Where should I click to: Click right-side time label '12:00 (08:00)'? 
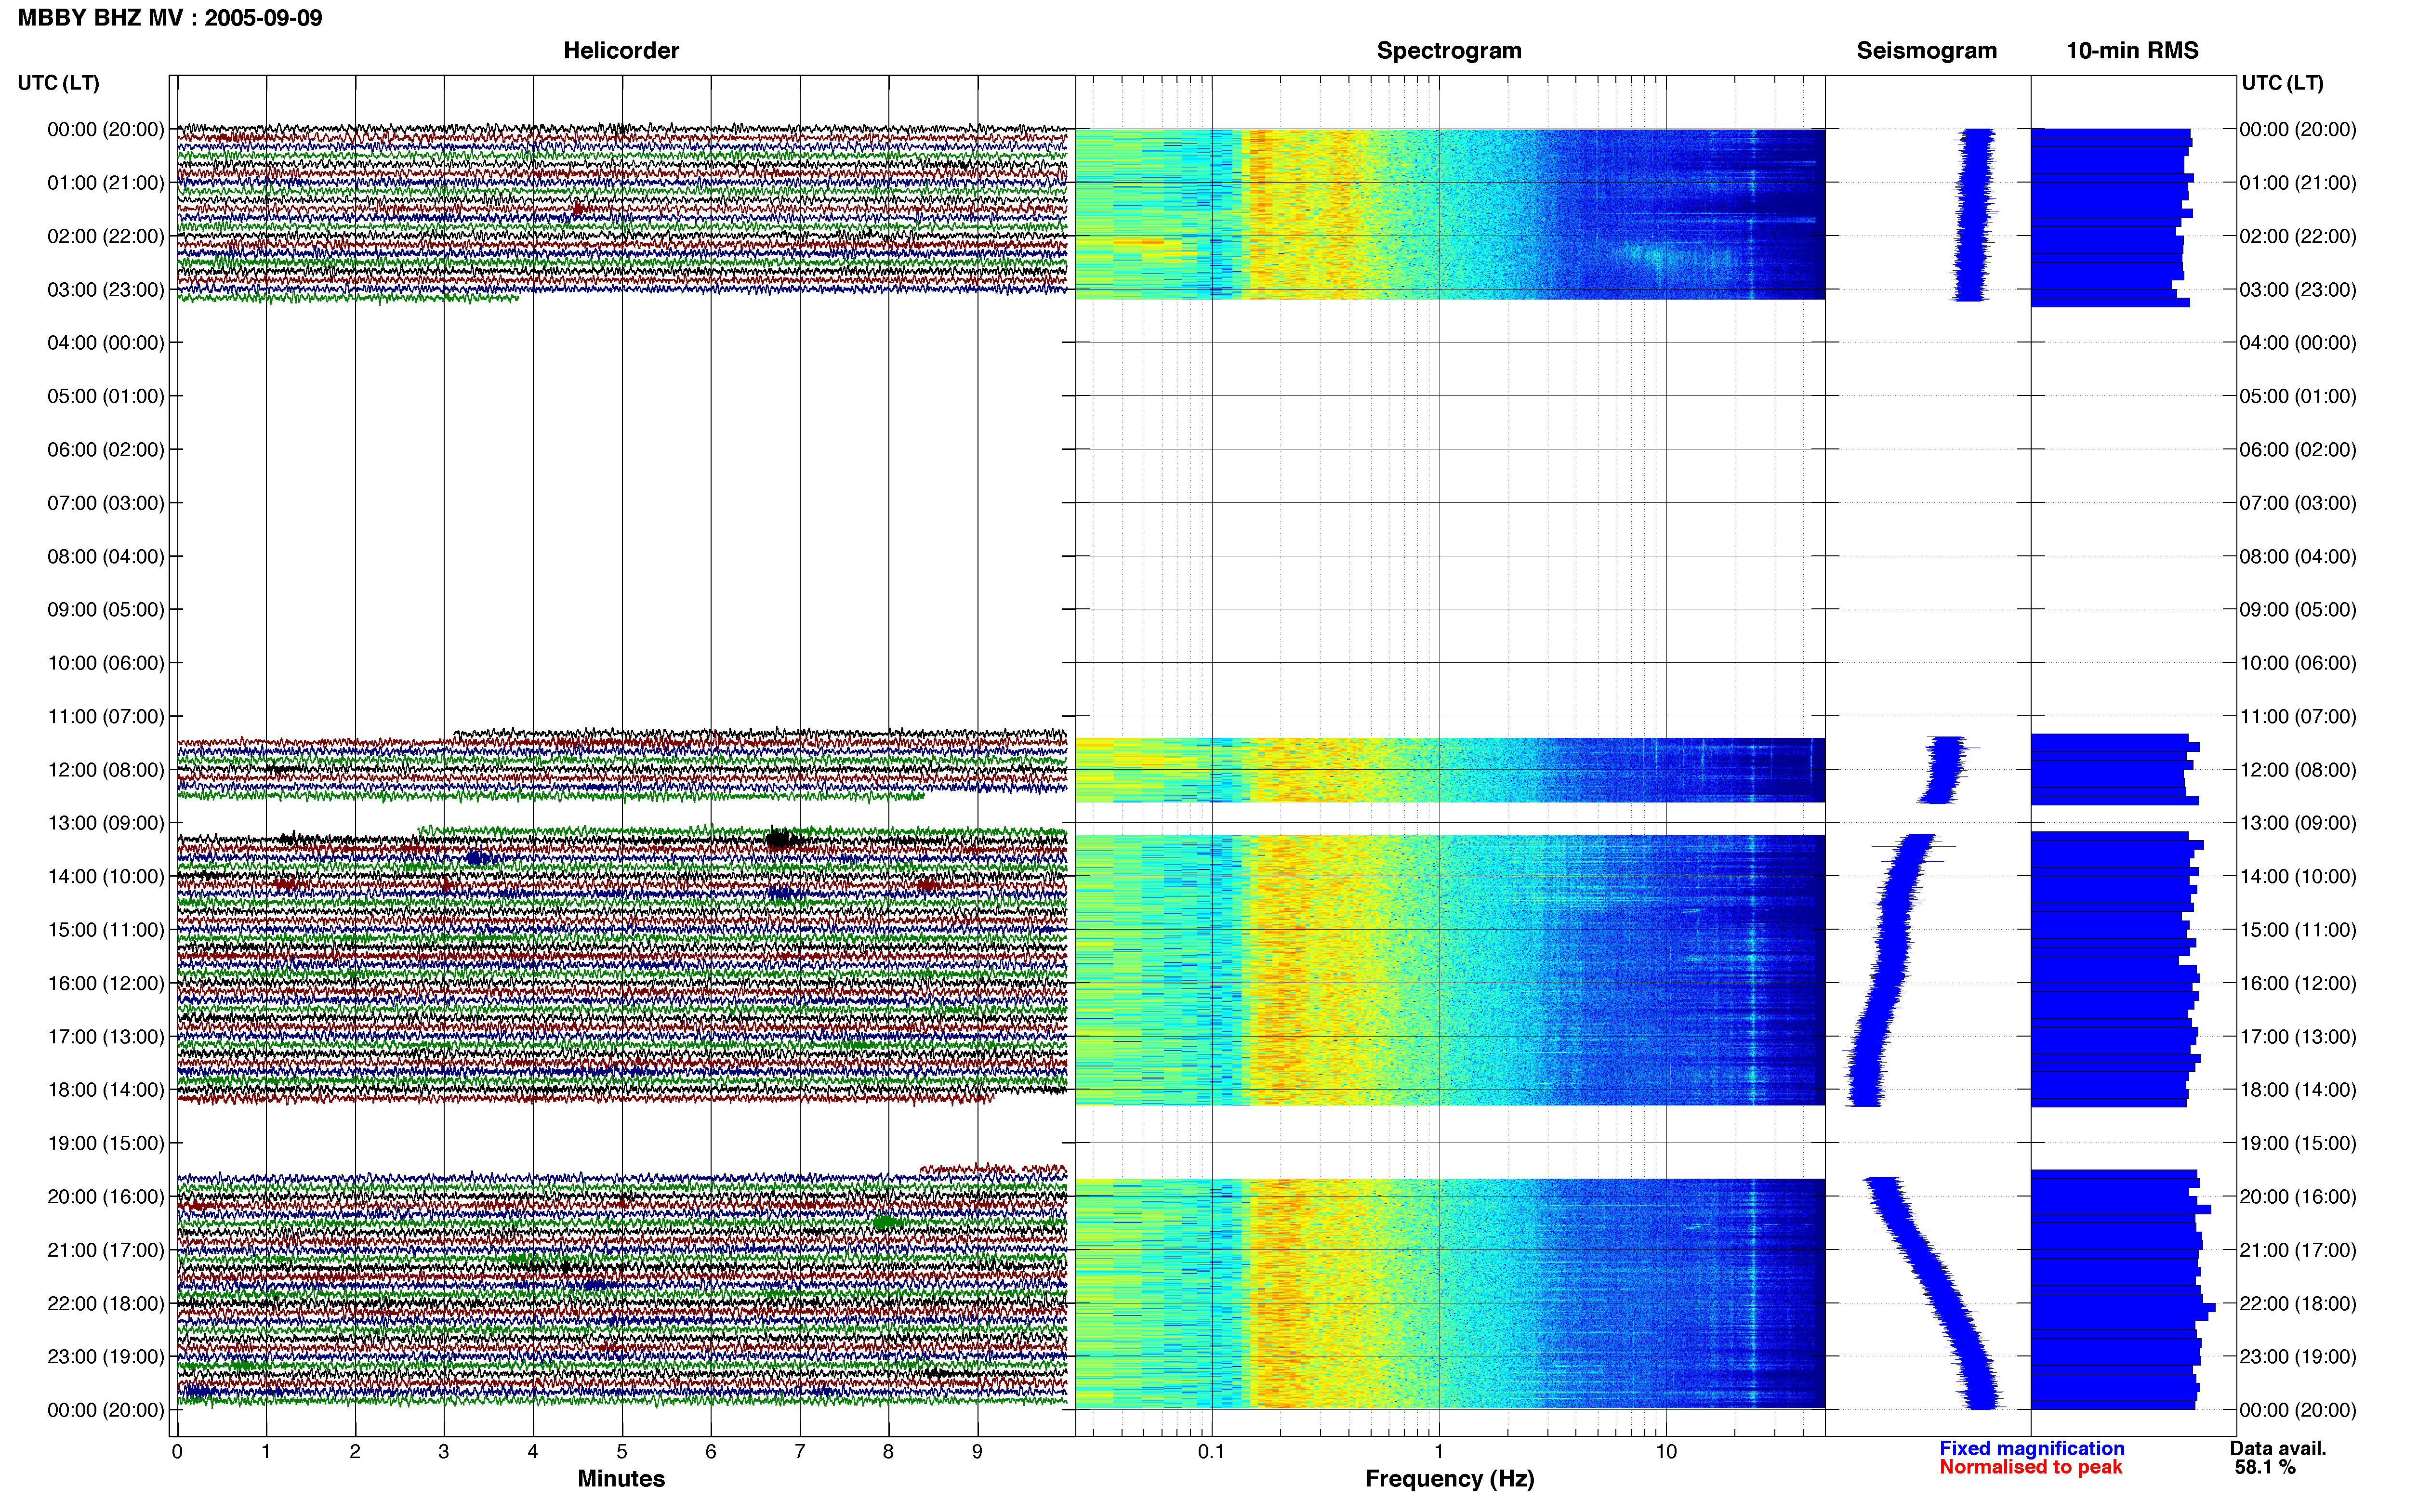click(2298, 770)
